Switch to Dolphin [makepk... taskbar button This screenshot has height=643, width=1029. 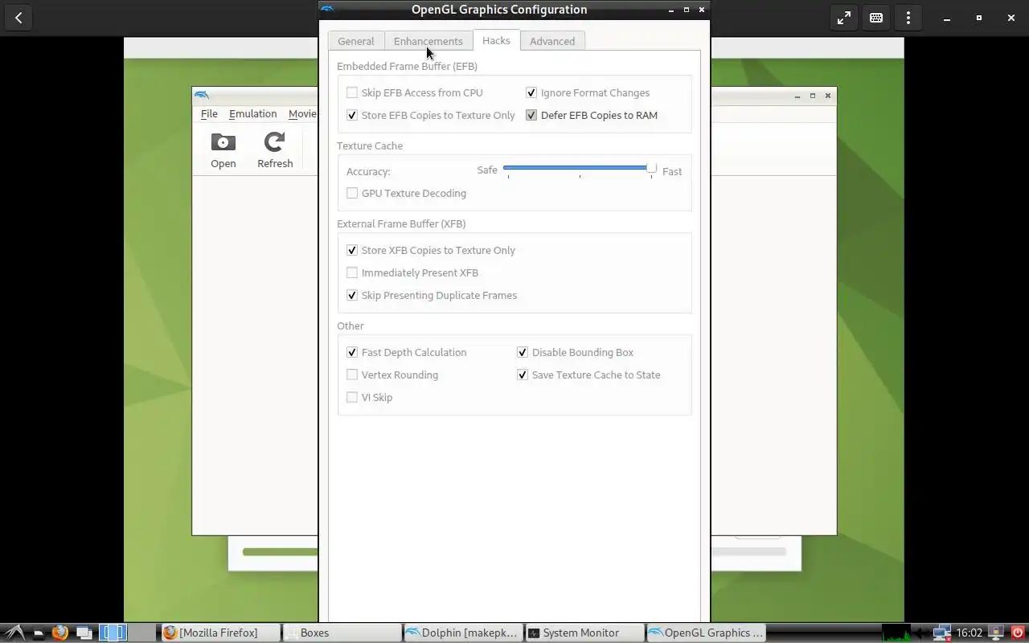[x=463, y=633]
